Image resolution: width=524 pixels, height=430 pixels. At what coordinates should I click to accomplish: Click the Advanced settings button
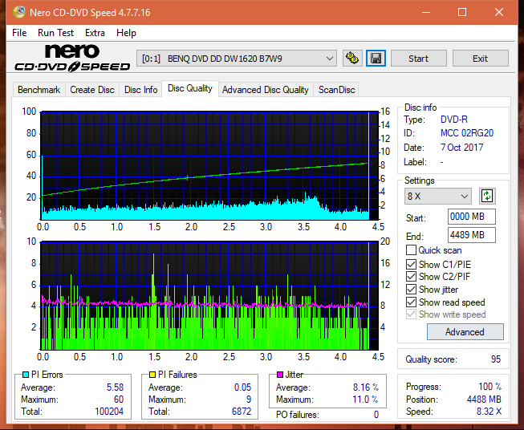pyautogui.click(x=465, y=332)
